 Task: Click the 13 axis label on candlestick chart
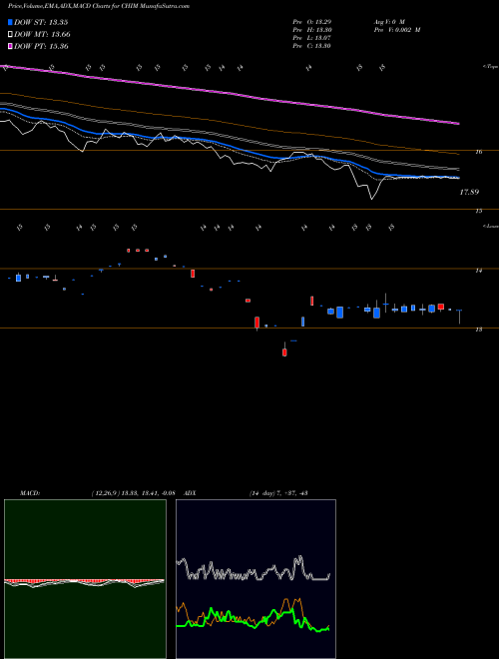[x=479, y=329]
